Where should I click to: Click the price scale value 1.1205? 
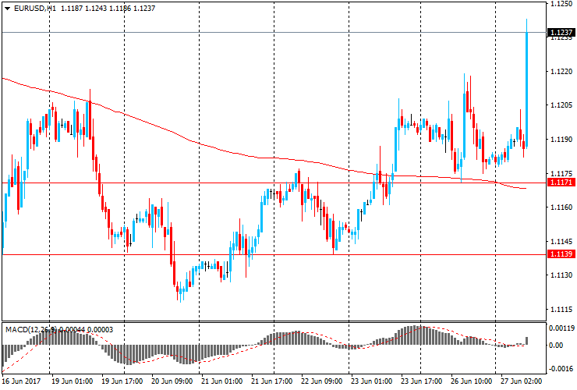pos(561,105)
